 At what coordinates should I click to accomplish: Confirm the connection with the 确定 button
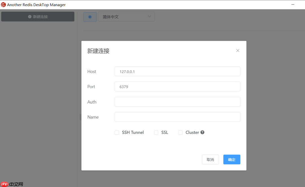tap(232, 159)
